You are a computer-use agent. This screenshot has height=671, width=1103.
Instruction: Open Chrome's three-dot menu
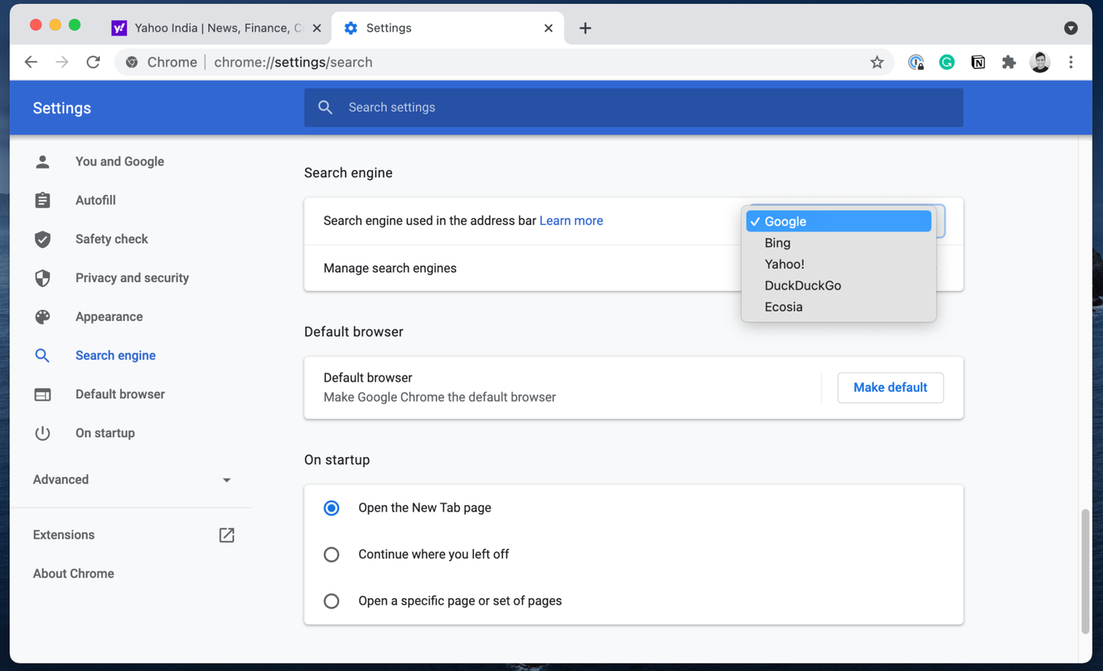coord(1071,62)
